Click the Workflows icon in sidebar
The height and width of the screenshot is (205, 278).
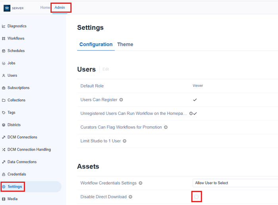[x=4, y=39]
